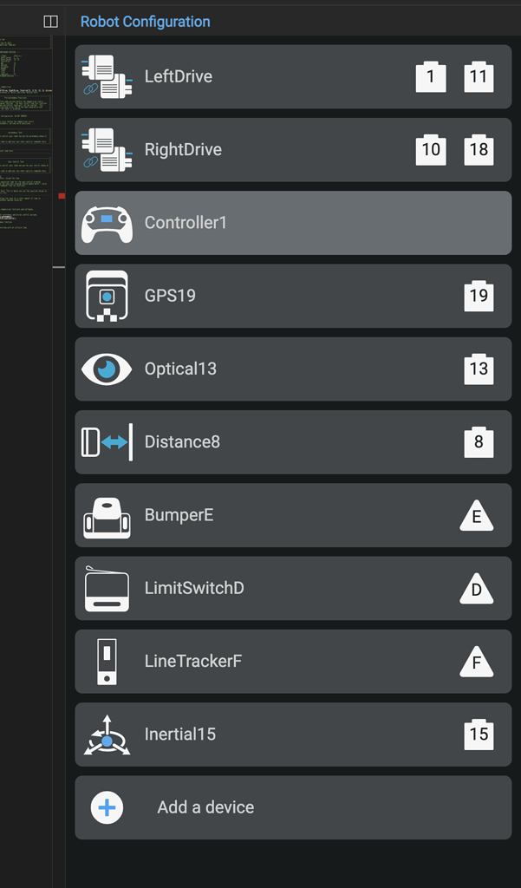
Task: Click the GPS19 sensor icon
Action: 107,296
